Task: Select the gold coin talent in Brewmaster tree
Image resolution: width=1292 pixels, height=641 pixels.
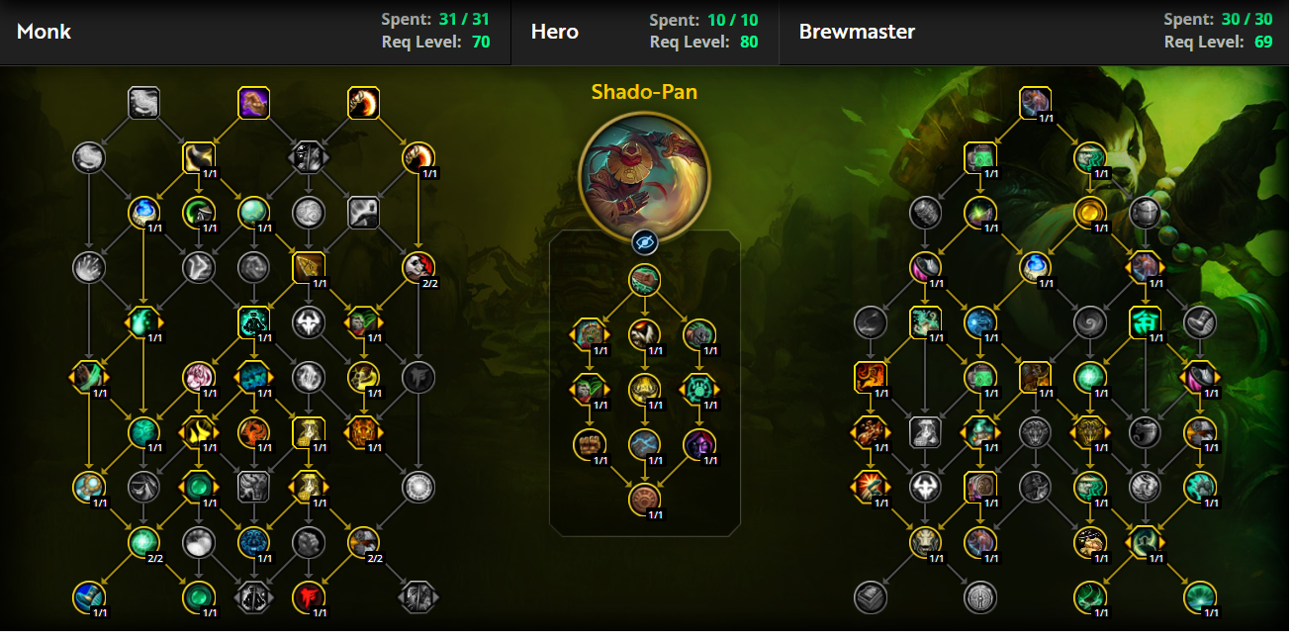Action: [1090, 212]
